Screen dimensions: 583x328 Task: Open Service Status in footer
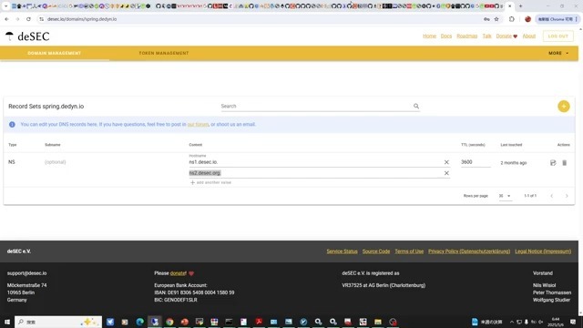click(x=342, y=251)
